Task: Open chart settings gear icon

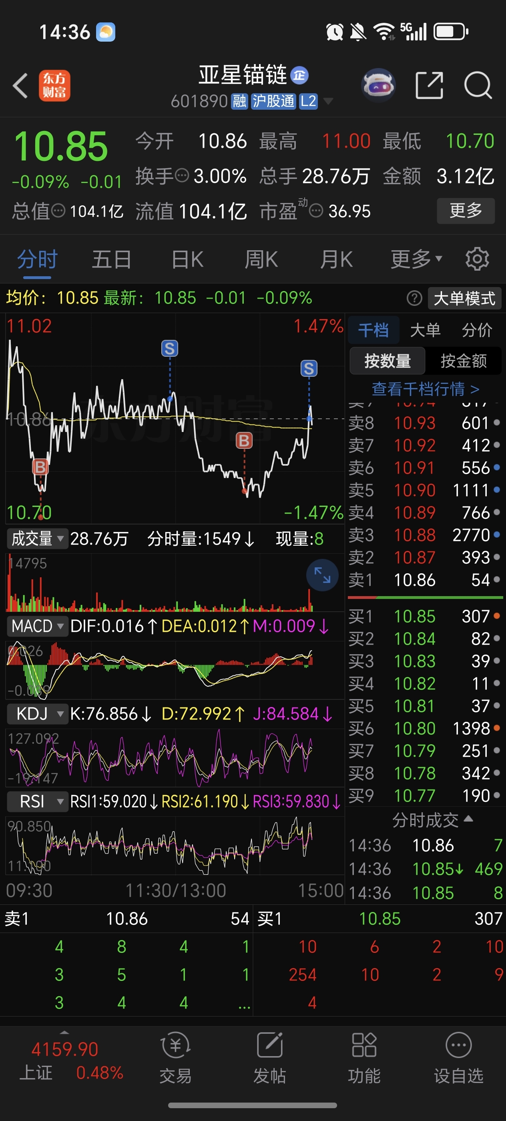Action: point(477,259)
